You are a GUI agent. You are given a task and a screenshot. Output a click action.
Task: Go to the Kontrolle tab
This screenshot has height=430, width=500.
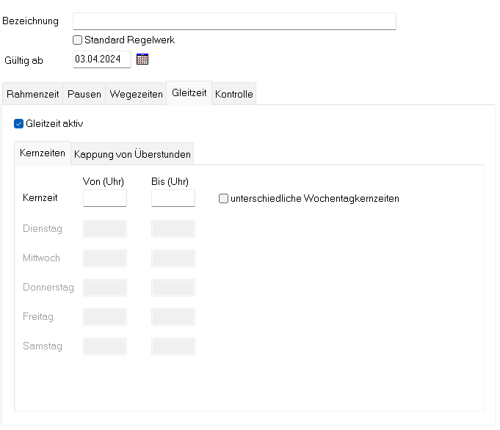tap(234, 95)
